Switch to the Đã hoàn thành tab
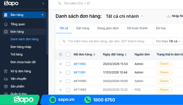 click(x=137, y=28)
